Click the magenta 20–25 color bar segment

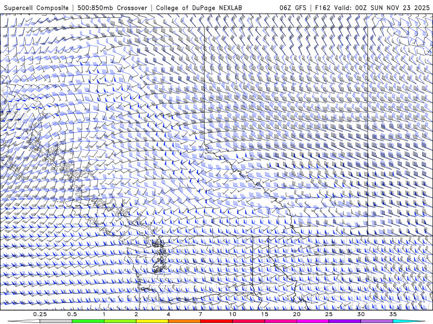point(313,321)
